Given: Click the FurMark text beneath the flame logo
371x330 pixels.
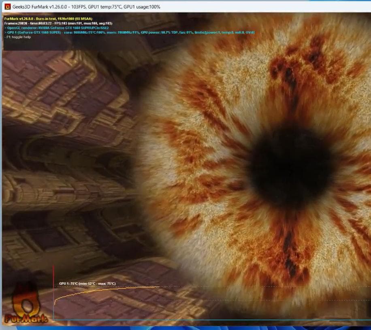Looking at the screenshot, I should (25, 318).
